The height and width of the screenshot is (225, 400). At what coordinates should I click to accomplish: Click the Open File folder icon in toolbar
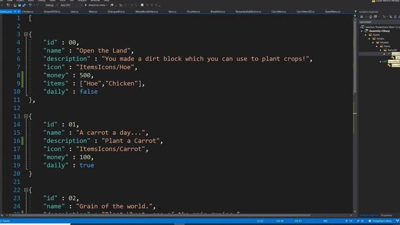(15, 5)
